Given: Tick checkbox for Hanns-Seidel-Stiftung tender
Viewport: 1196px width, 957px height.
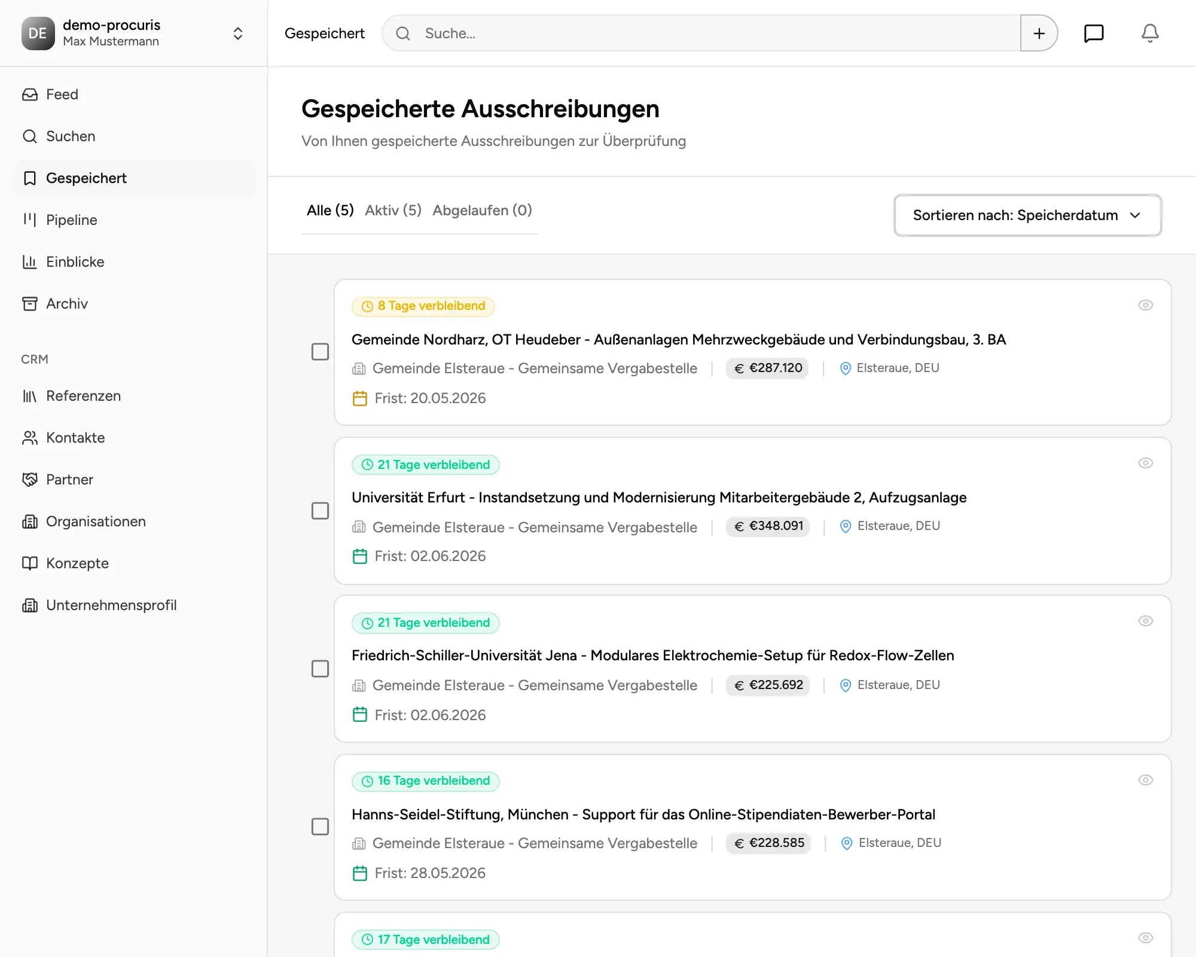Looking at the screenshot, I should tap(321, 827).
